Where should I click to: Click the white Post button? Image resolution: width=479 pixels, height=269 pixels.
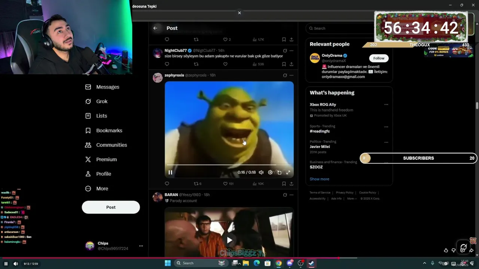[x=111, y=207]
